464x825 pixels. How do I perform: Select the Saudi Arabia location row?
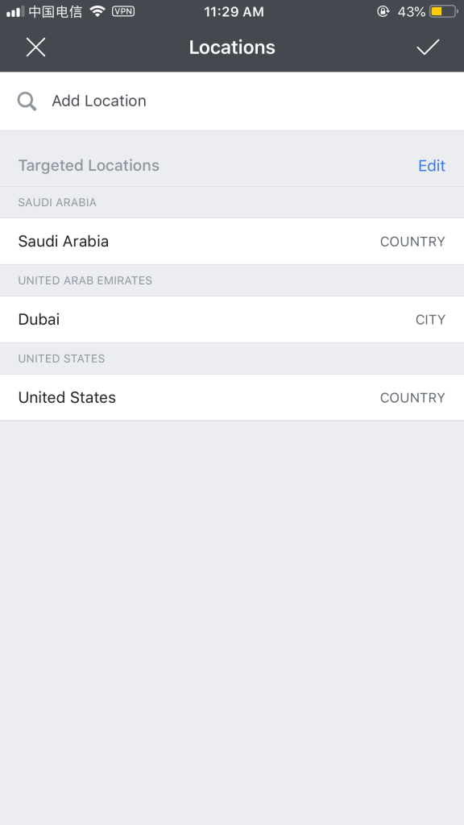[232, 242]
